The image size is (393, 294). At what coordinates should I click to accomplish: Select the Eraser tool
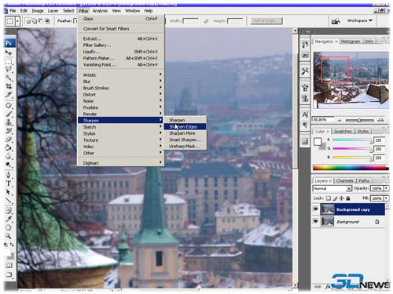[9, 140]
